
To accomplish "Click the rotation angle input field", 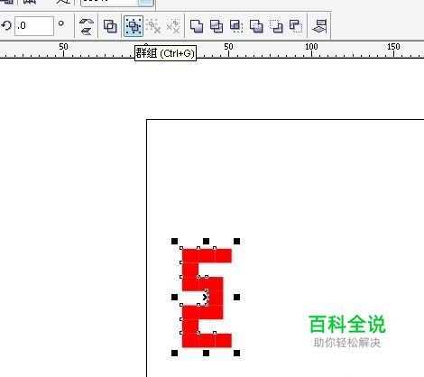I will point(34,26).
